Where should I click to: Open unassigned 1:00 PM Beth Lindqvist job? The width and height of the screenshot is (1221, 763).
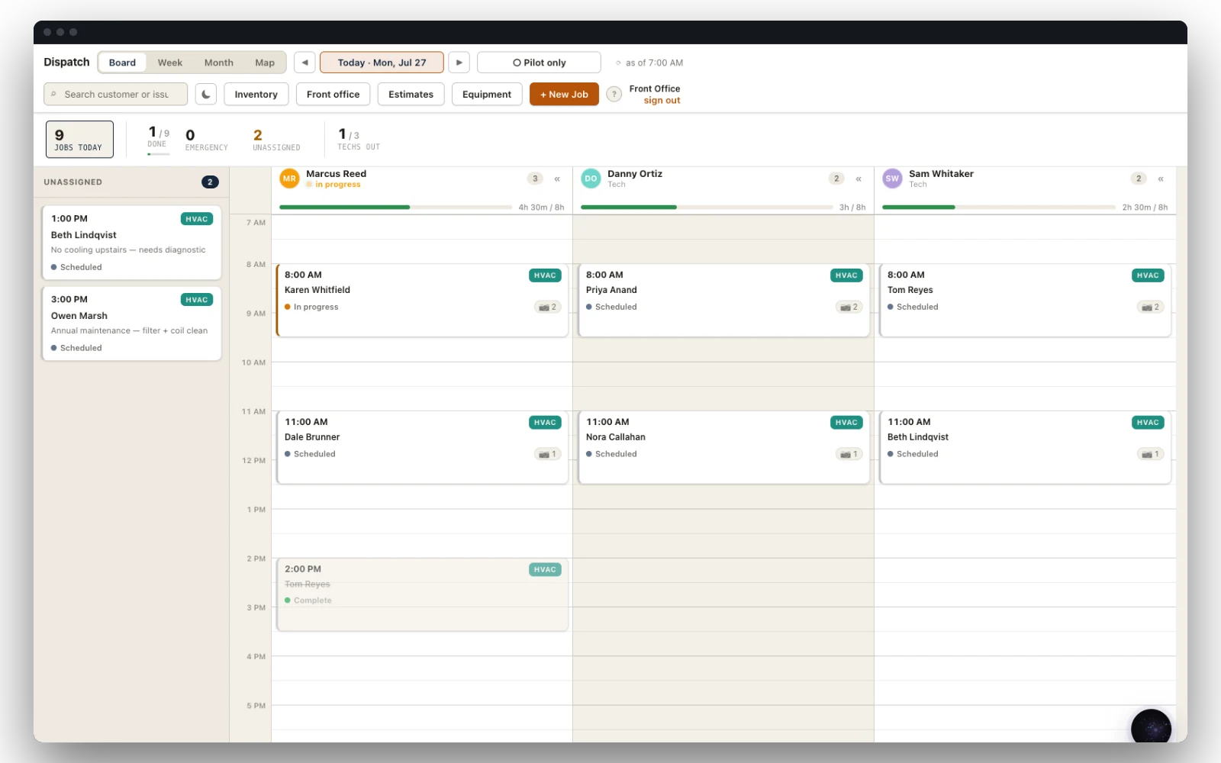(132, 242)
